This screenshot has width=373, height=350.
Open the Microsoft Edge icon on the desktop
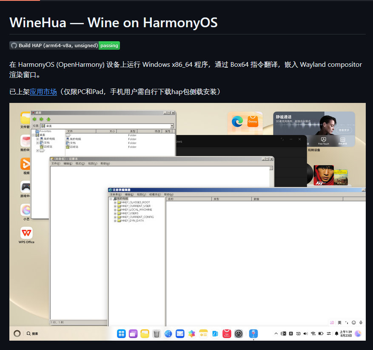237,122
